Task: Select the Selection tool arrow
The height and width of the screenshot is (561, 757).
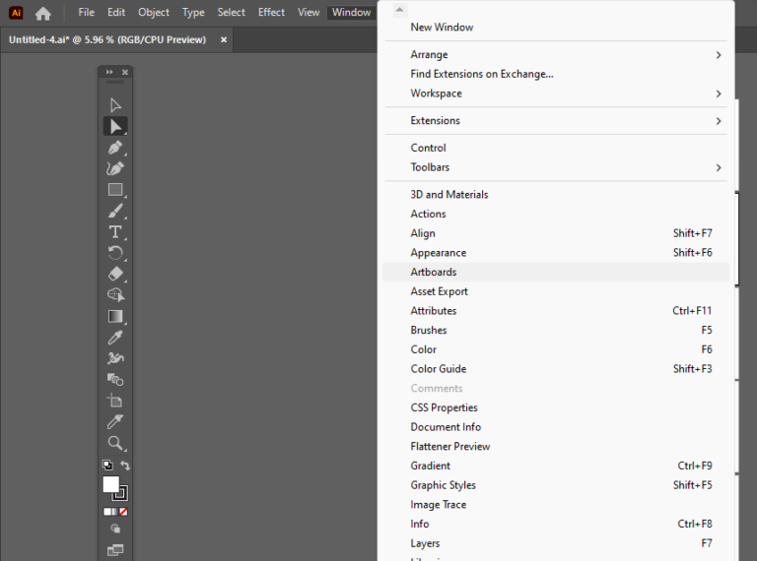Action: click(x=115, y=105)
